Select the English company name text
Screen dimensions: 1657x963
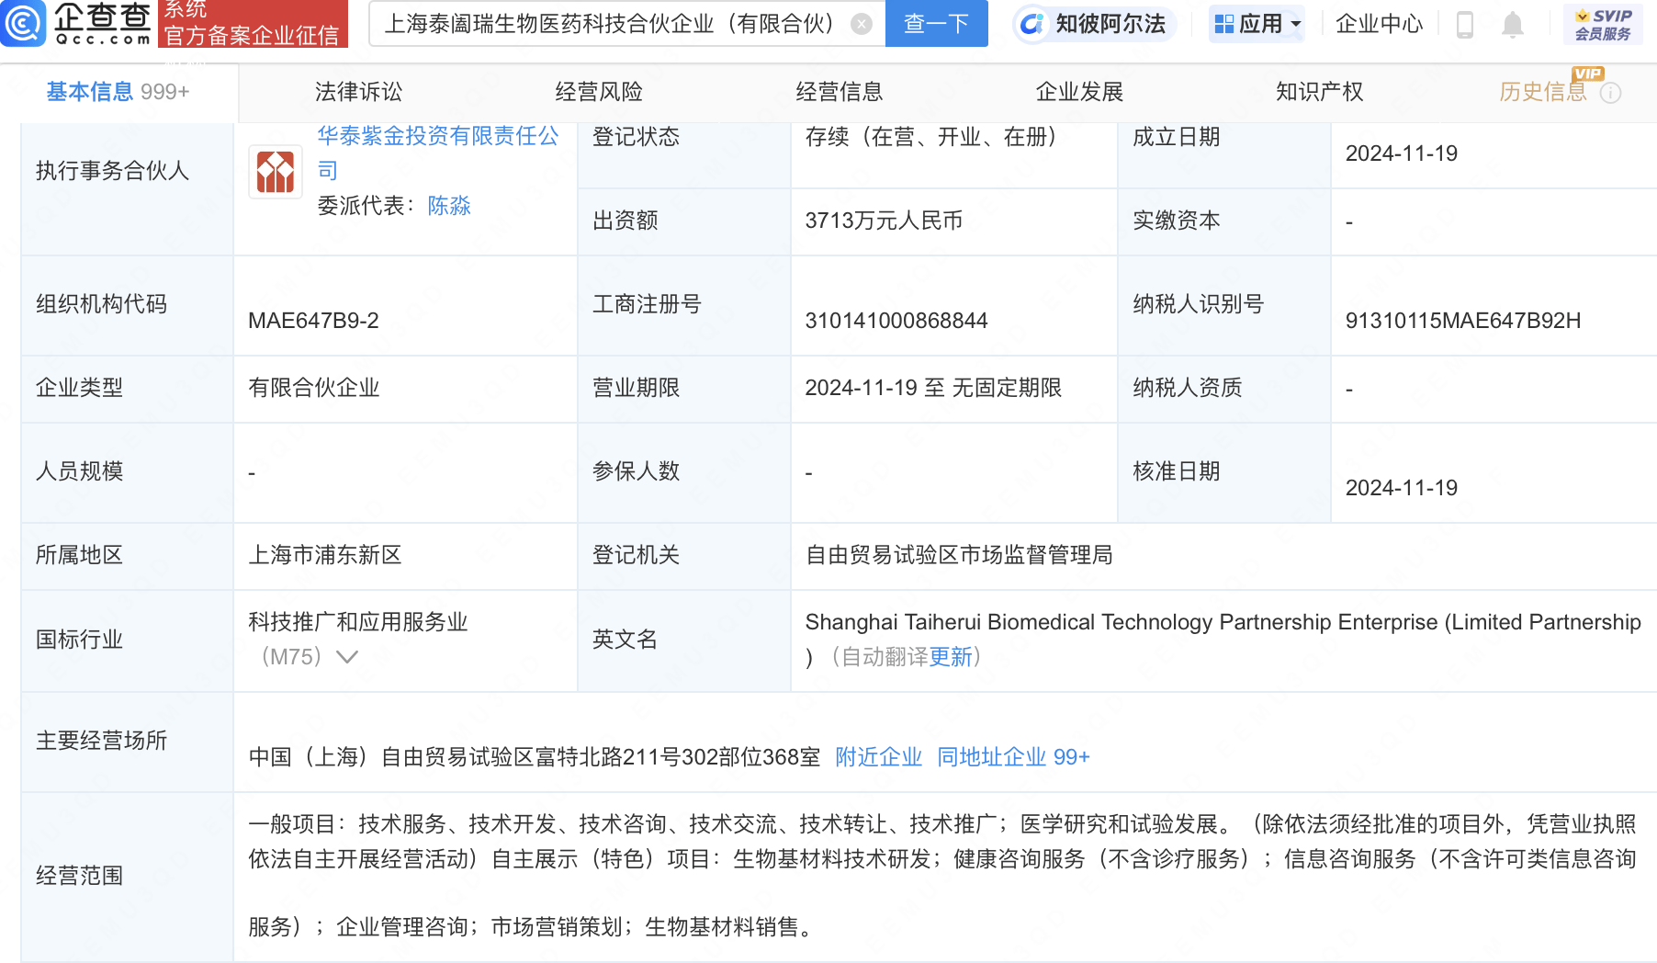tap(1223, 639)
